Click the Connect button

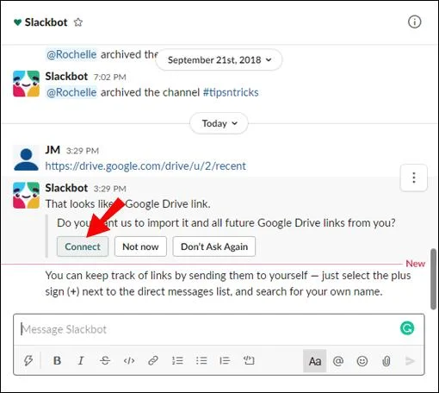[83, 246]
